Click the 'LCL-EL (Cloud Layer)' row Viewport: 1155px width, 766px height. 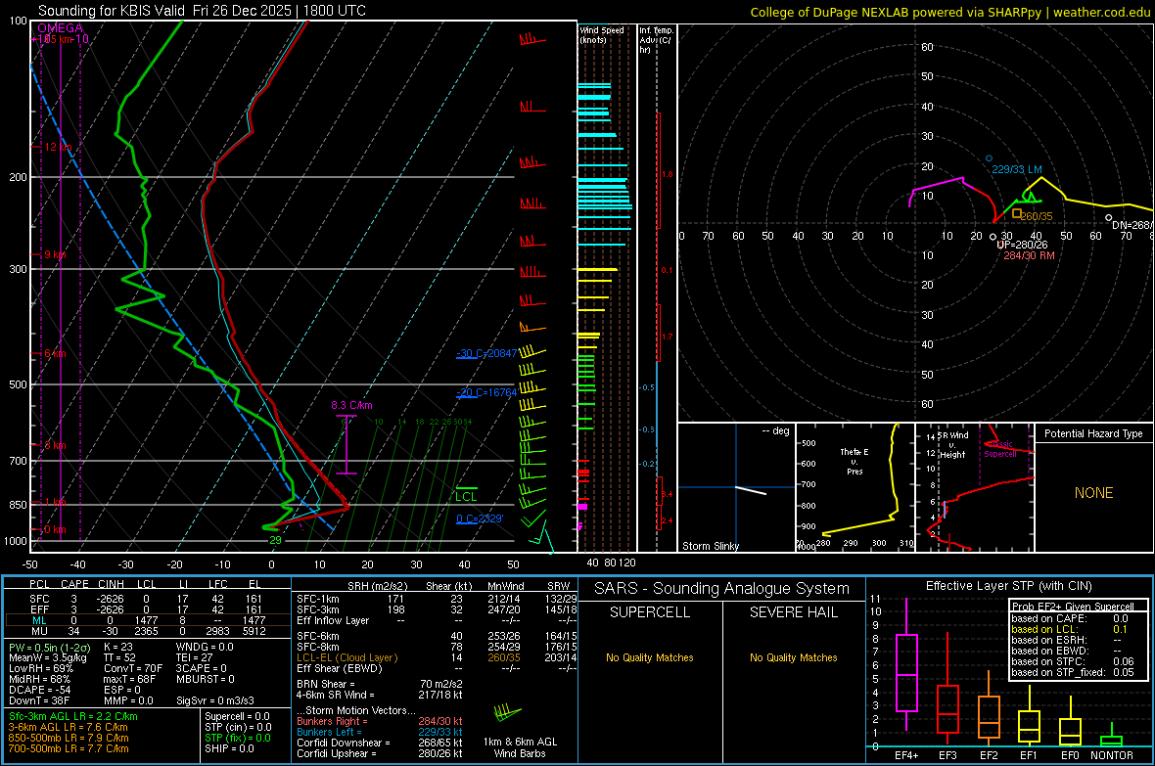pyautogui.click(x=437, y=657)
